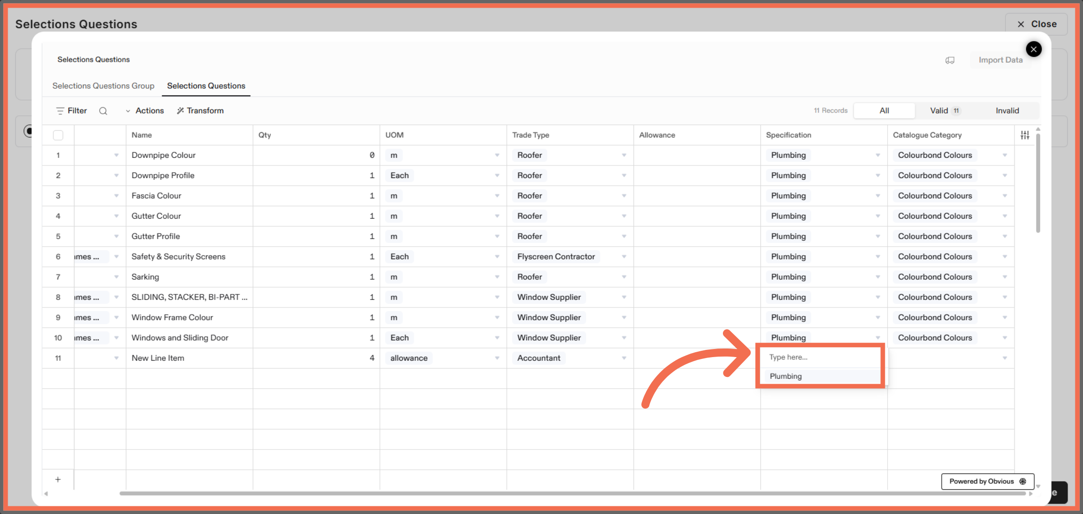The width and height of the screenshot is (1083, 514).
Task: Switch the records filter to Invalid
Action: click(x=1007, y=110)
